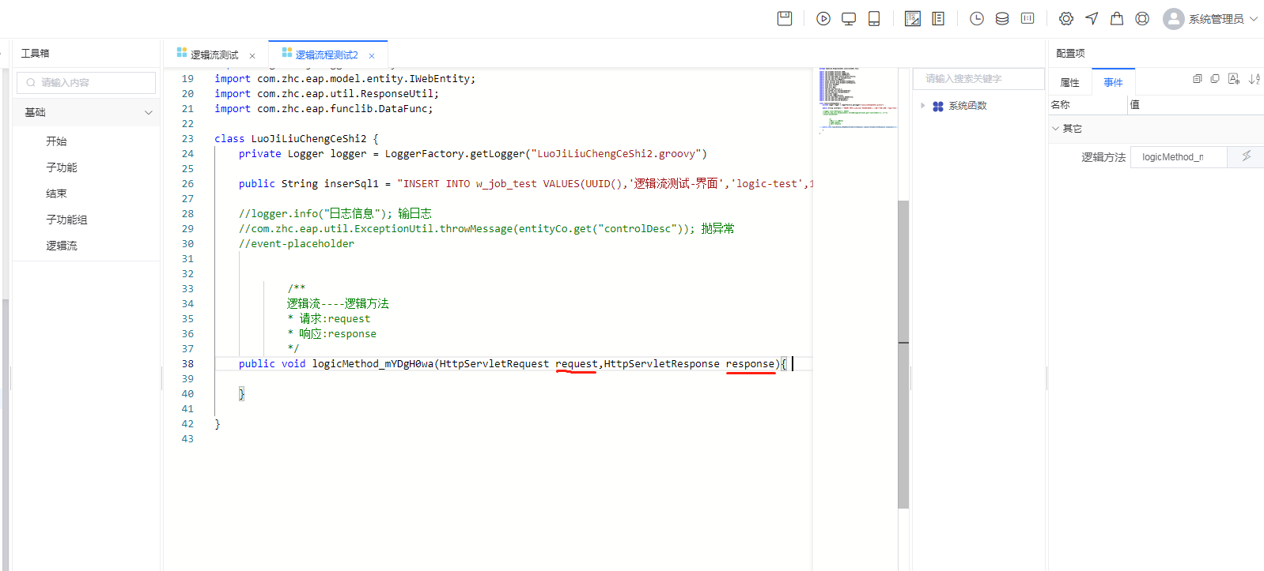Collapse the 基础 toolbox section

point(148,113)
